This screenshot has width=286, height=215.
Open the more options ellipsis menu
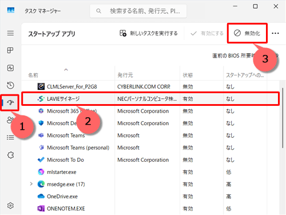(x=275, y=33)
